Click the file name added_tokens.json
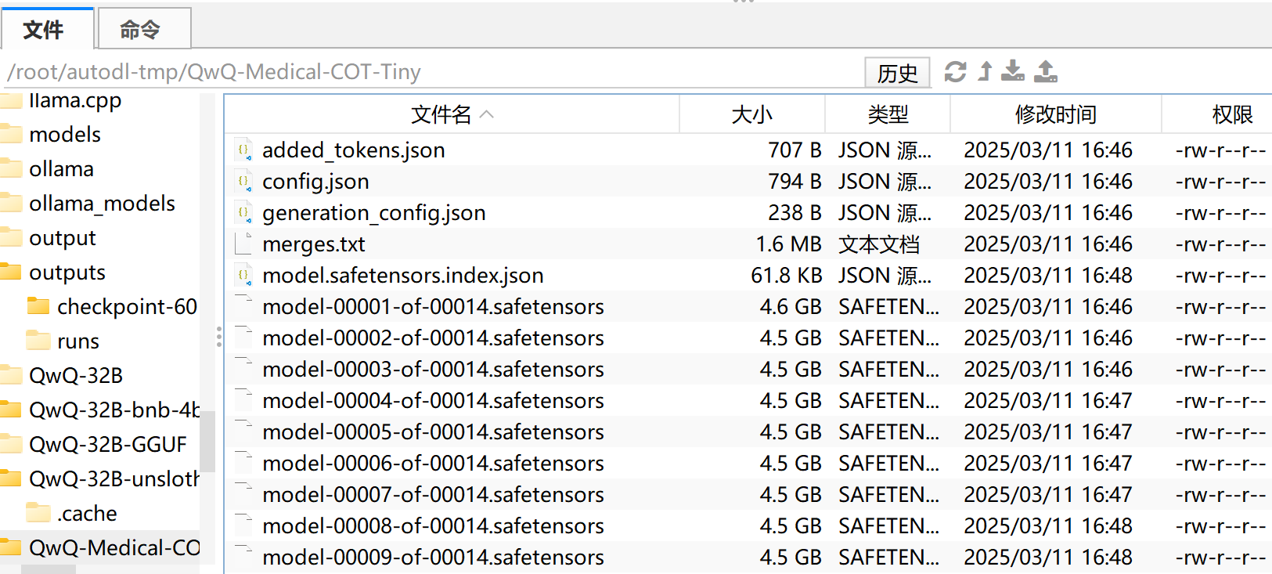This screenshot has width=1272, height=574. 354,150
